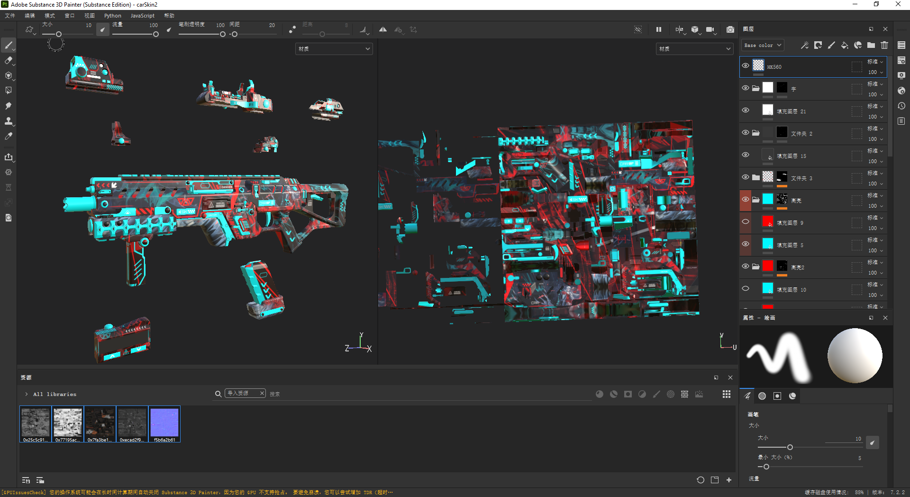Screen dimensions: 910x497
Task: Click the add fill layer bucket icon
Action: pyautogui.click(x=845, y=45)
